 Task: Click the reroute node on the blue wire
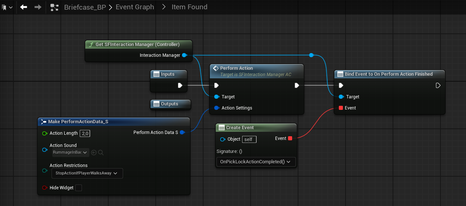click(x=311, y=55)
